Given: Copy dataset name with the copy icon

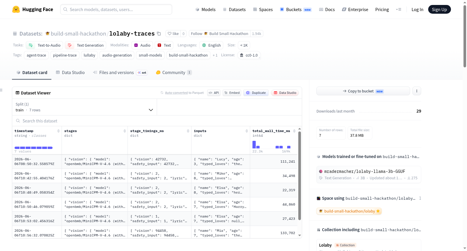Looking at the screenshot, I should pyautogui.click(x=159, y=34).
